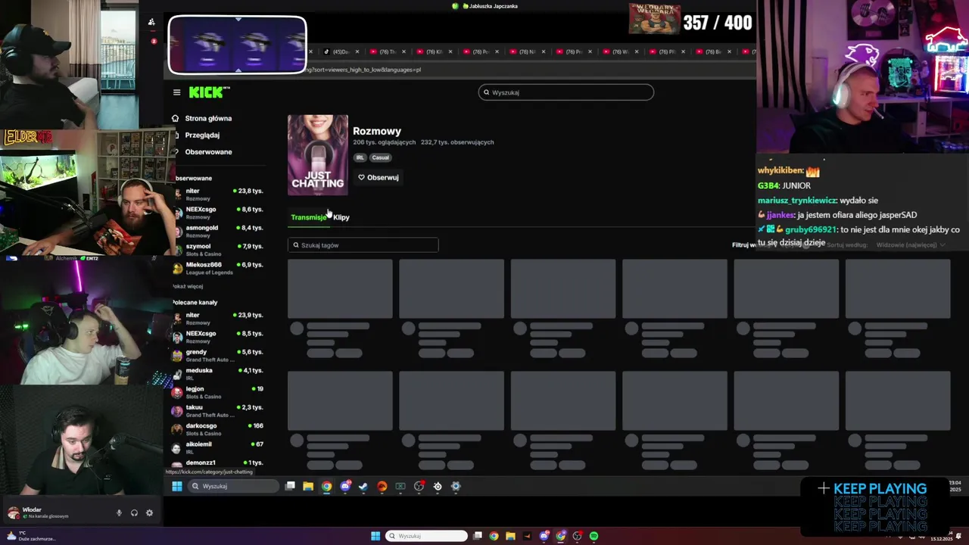
Task: Switch to the Klipy tab
Action: tap(341, 217)
